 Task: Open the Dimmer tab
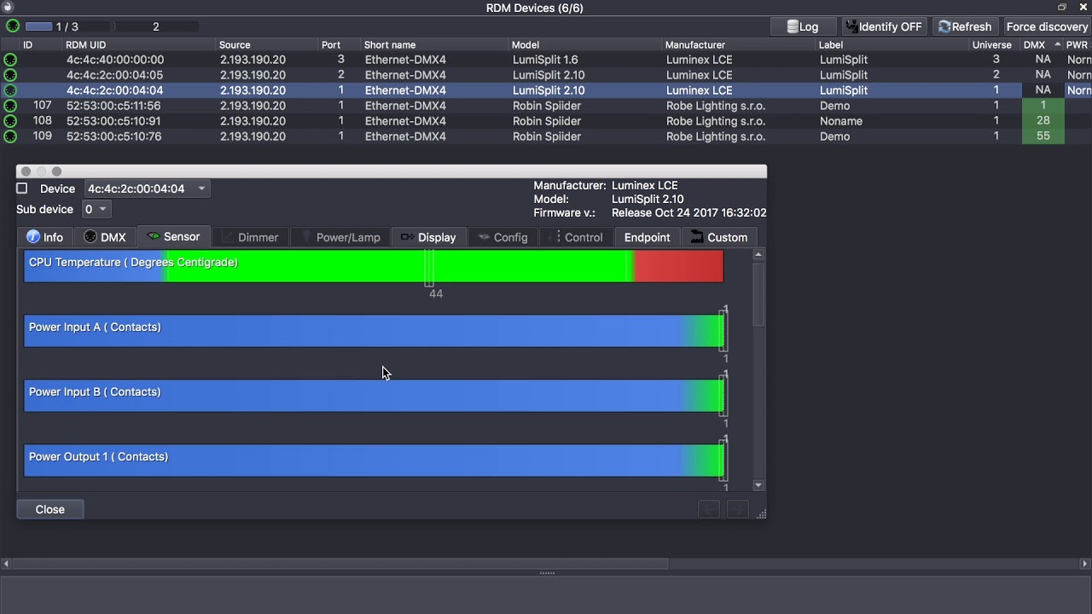click(250, 237)
